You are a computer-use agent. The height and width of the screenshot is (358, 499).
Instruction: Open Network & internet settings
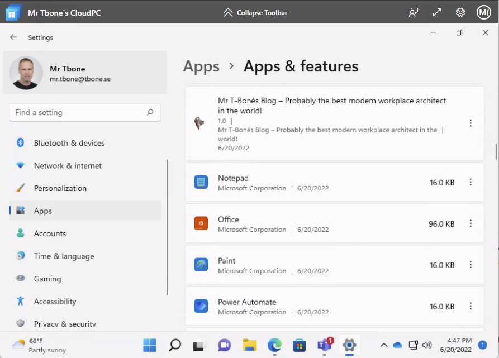[85, 166]
